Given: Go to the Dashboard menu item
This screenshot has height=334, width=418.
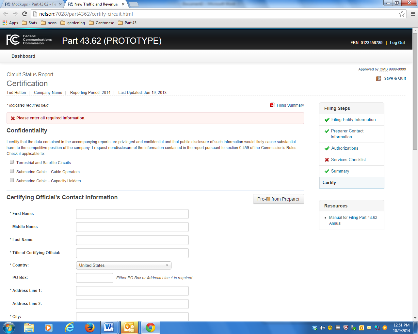Looking at the screenshot, I should pyautogui.click(x=23, y=56).
